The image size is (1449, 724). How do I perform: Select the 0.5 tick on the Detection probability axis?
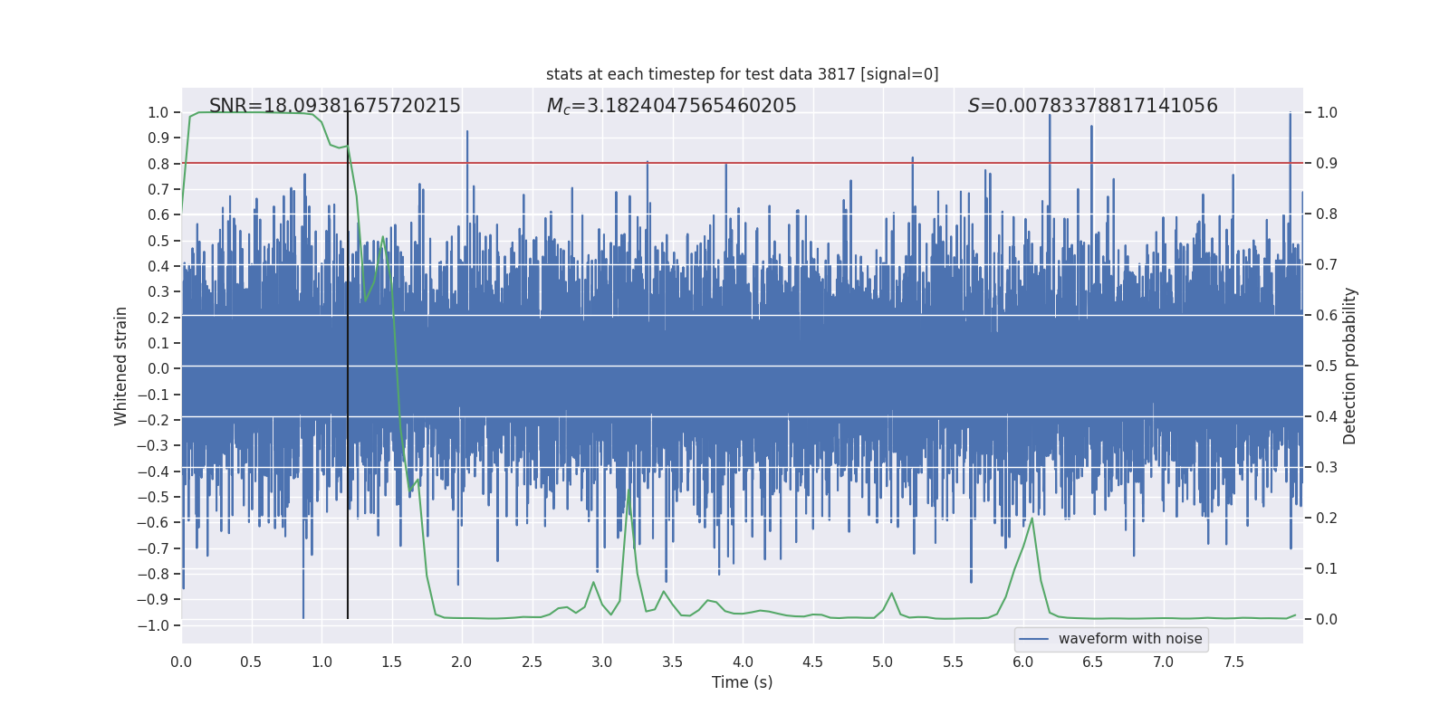tap(1327, 367)
